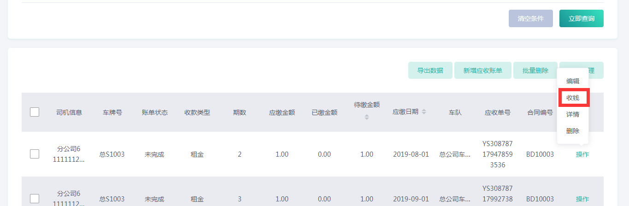The height and width of the screenshot is (206, 629).
Task: Choose 编辑 from the popup menu
Action: tap(573, 81)
